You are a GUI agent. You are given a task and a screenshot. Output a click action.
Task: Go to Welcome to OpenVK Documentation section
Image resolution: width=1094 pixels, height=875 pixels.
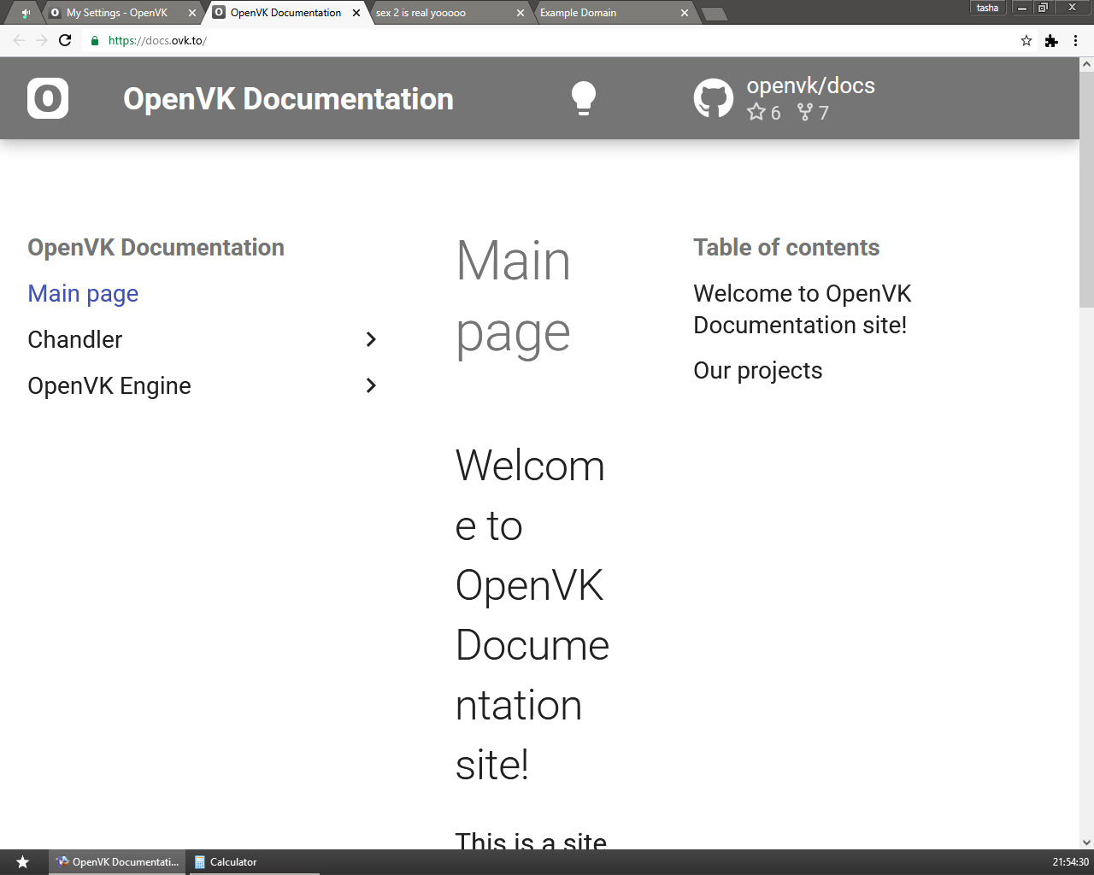[802, 308]
